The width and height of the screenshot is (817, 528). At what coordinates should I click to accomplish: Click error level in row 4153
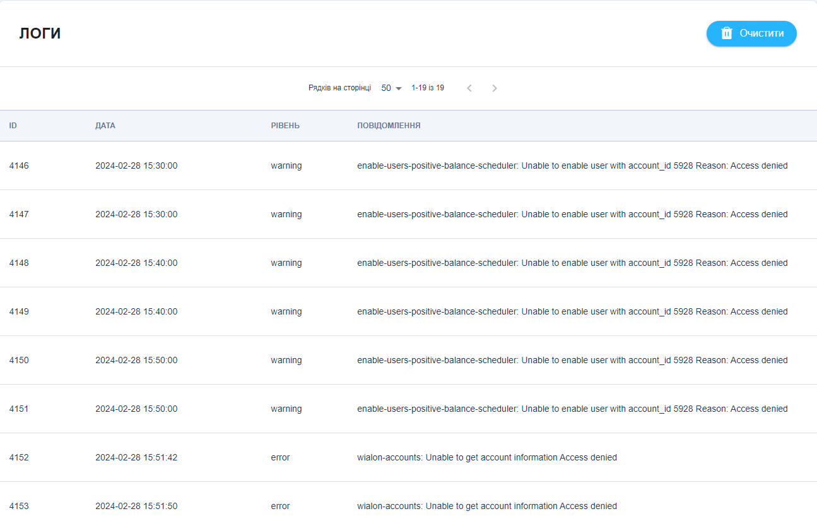281,506
